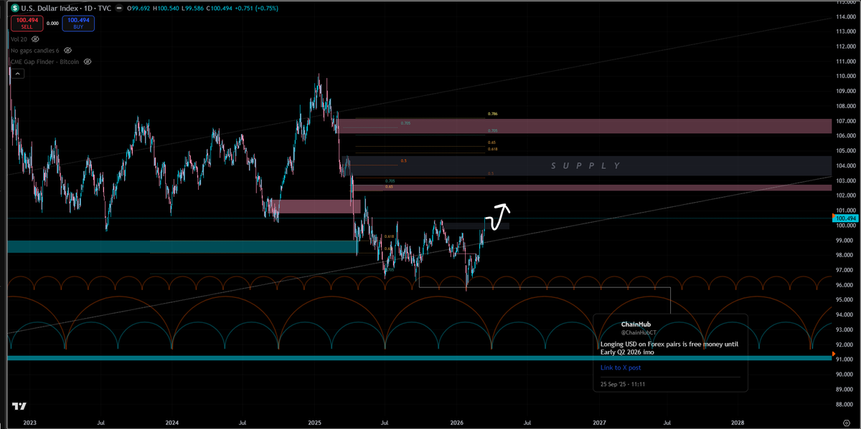Open the U.S. Dollar Index symbol title
The height and width of the screenshot is (429, 861).
coord(65,8)
